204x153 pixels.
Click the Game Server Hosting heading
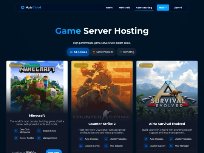102,31
